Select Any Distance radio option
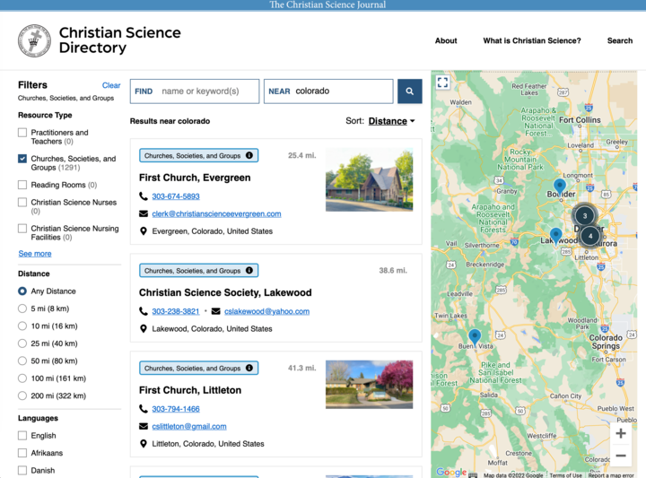The width and height of the screenshot is (646, 478). click(x=22, y=291)
